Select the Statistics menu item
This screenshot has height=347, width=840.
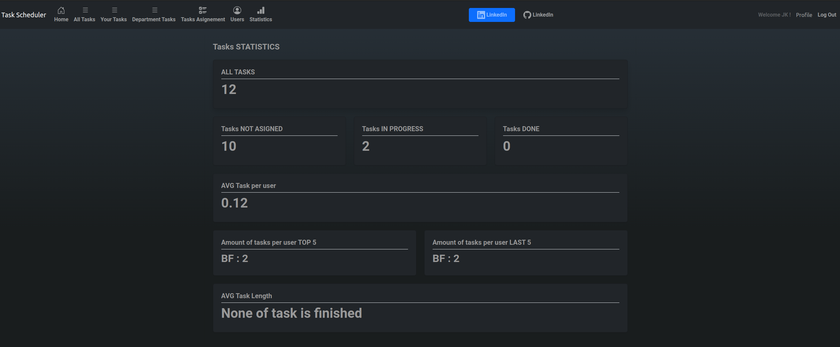pyautogui.click(x=261, y=19)
